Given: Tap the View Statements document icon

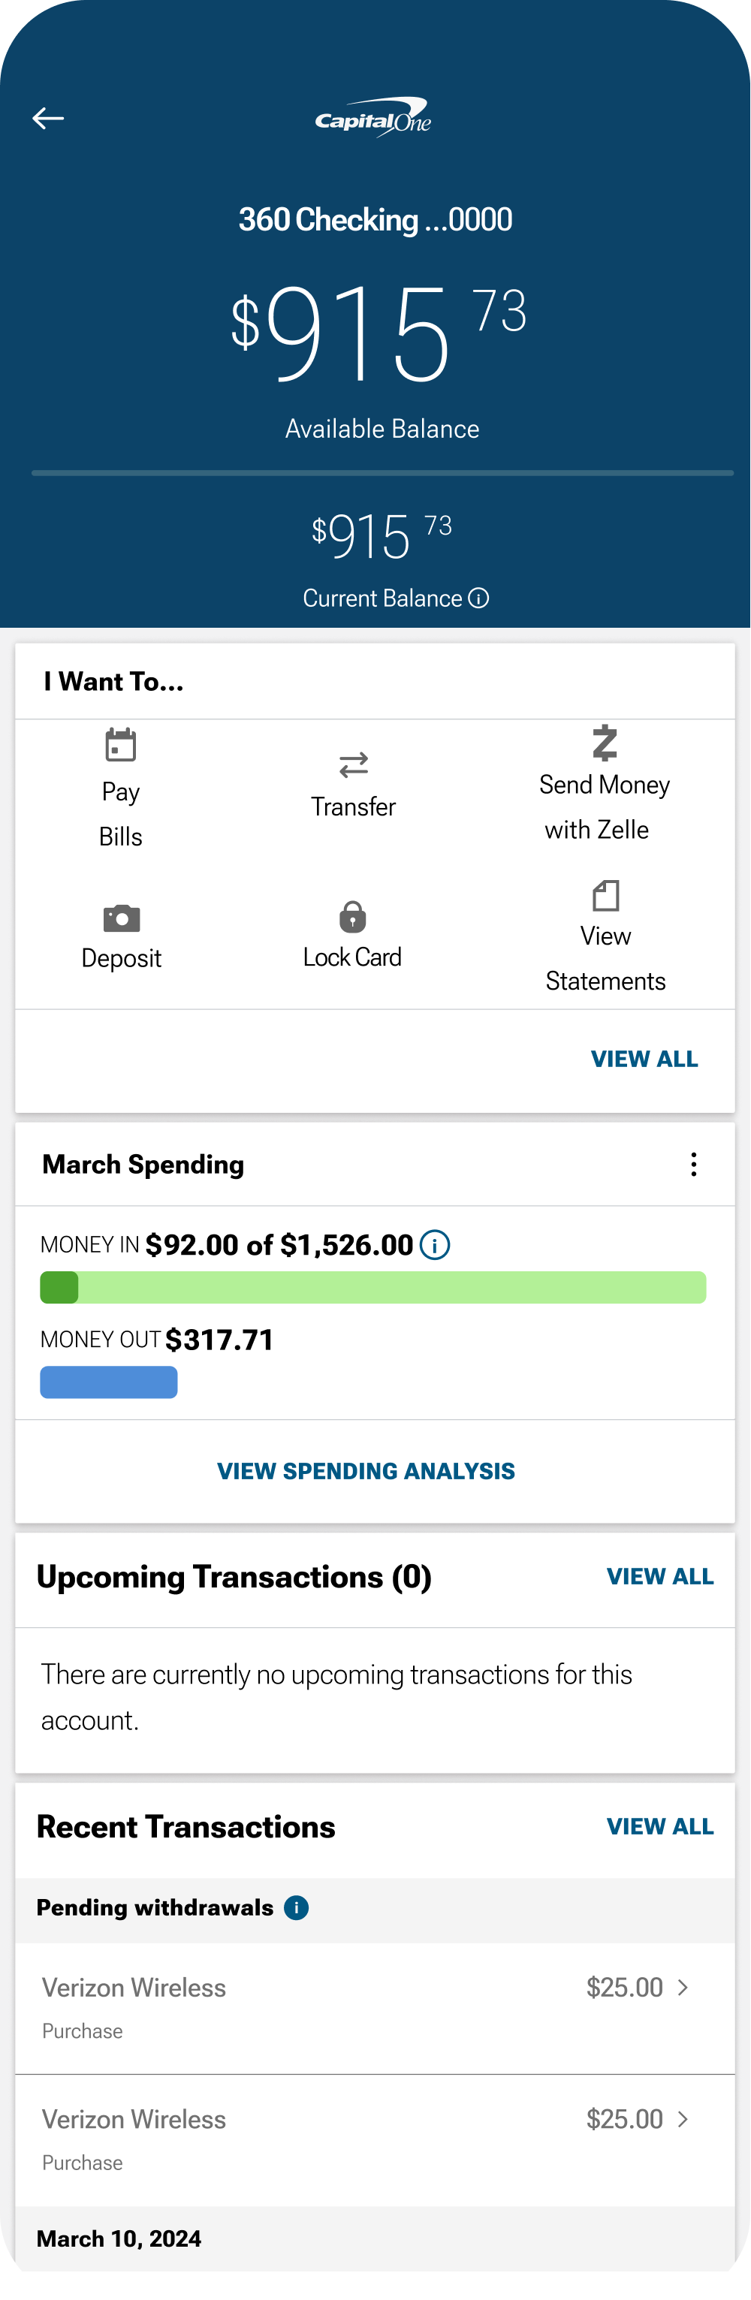Looking at the screenshot, I should pyautogui.click(x=605, y=896).
